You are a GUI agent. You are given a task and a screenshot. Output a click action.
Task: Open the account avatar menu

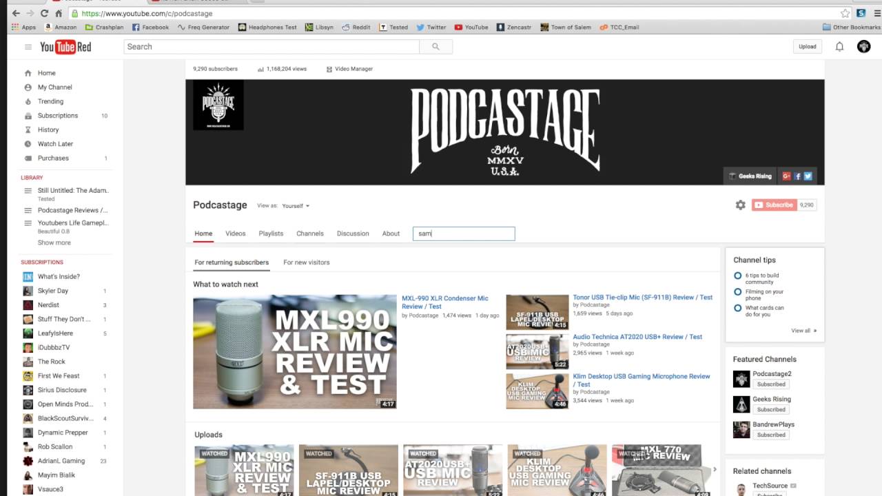click(x=863, y=47)
